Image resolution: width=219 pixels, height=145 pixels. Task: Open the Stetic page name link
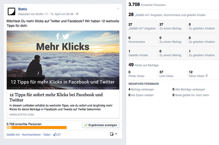pos(23,9)
